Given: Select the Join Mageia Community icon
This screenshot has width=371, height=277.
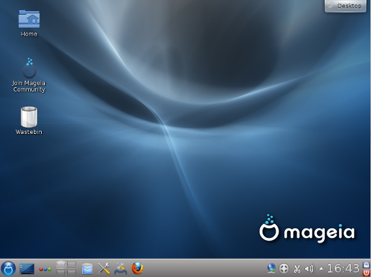Looking at the screenshot, I should (29, 75).
